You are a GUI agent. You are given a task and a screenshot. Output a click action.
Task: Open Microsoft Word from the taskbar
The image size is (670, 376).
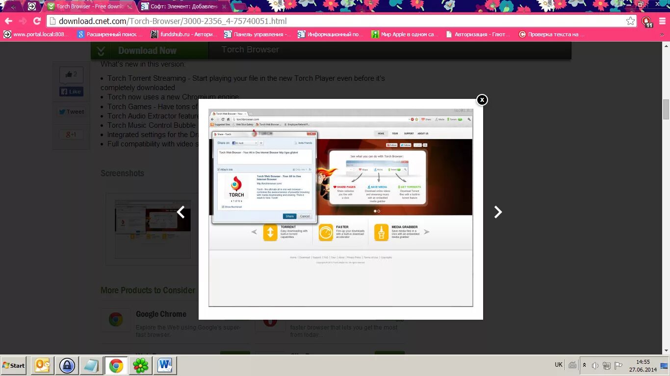[165, 366]
